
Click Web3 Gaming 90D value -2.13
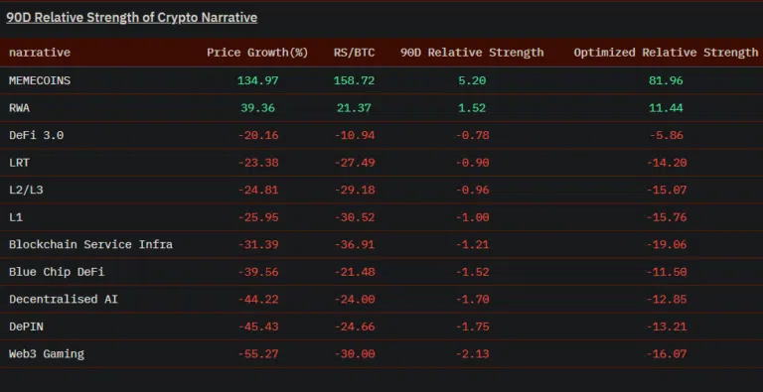(472, 354)
